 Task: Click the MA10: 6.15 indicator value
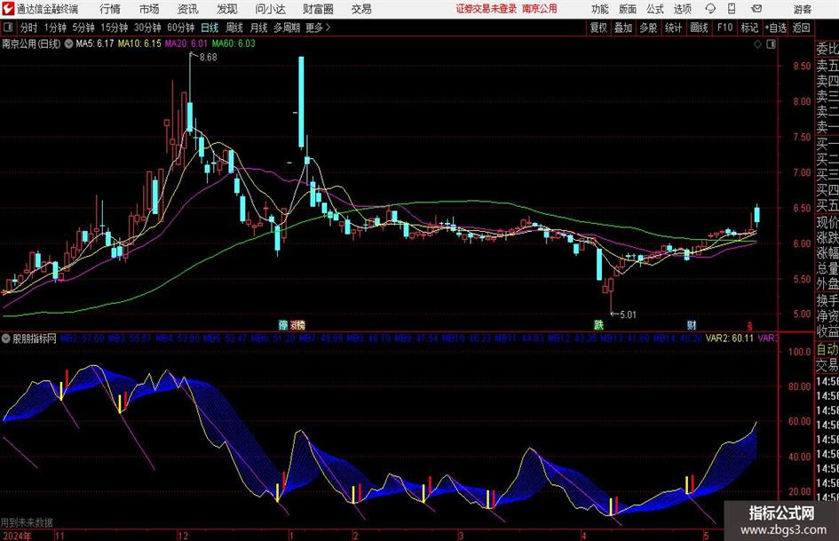[x=139, y=44]
